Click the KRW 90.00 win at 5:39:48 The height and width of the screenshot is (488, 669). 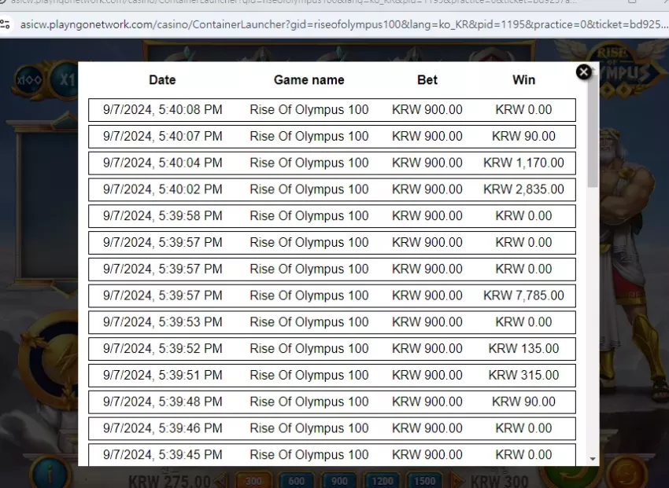pyautogui.click(x=523, y=402)
